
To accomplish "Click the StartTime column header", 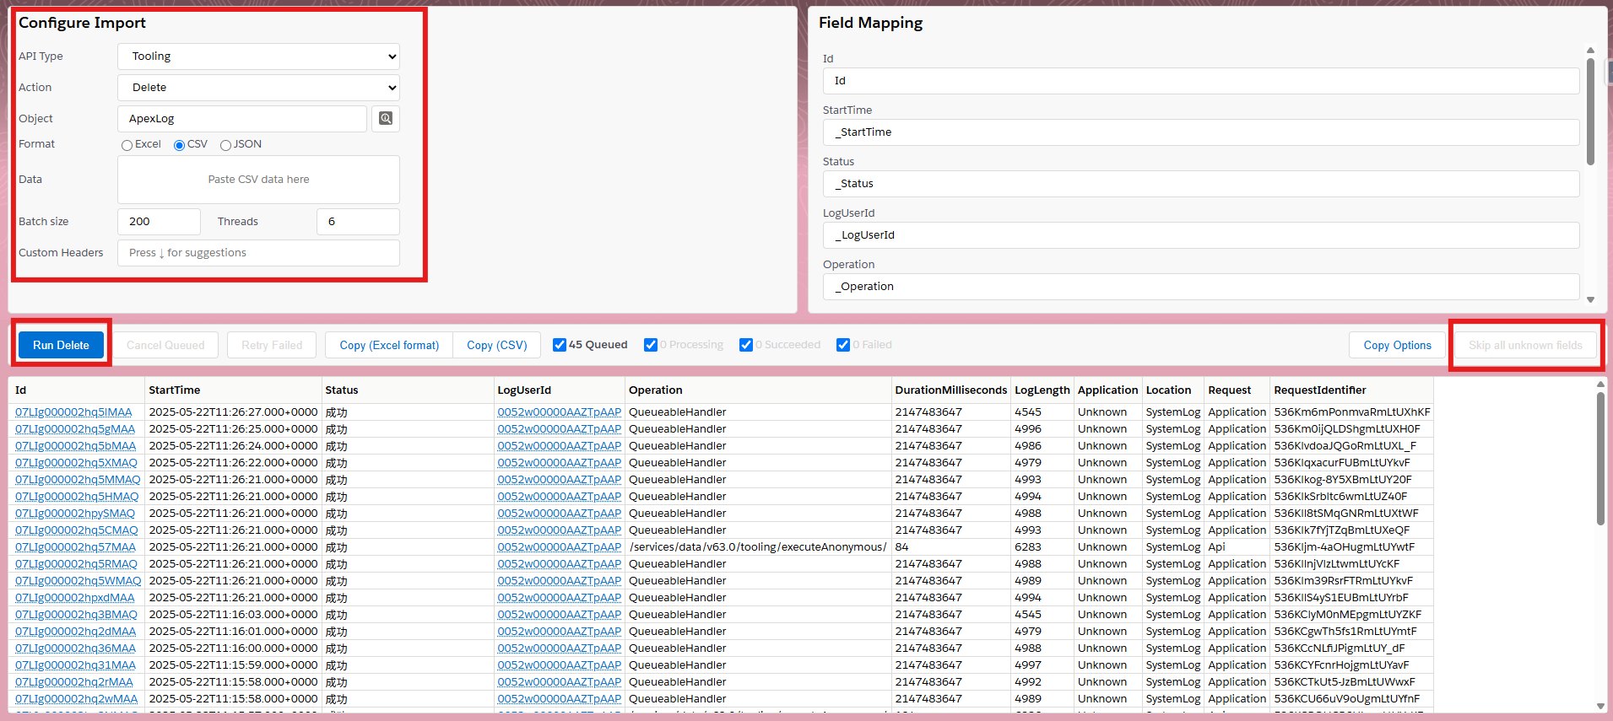I will [233, 390].
